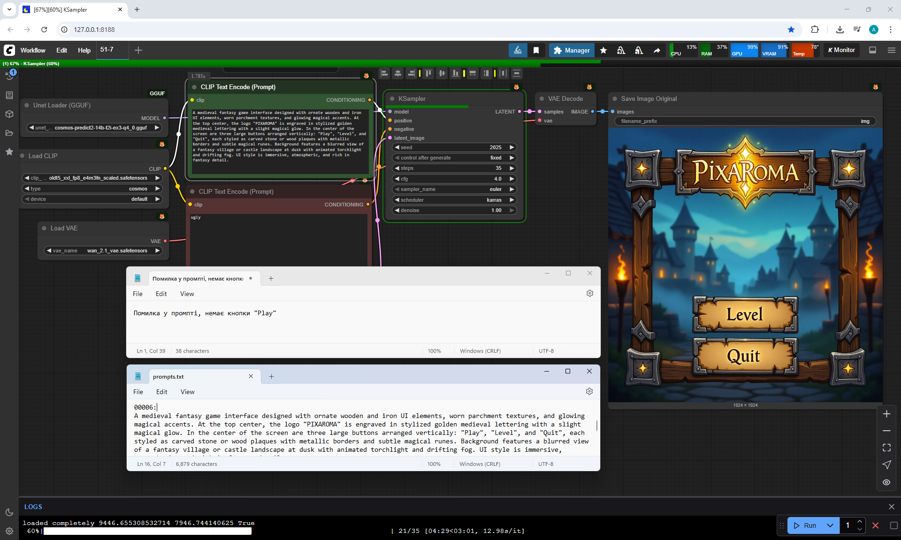
Task: Open the Model Library cube icon
Action: coord(9,114)
